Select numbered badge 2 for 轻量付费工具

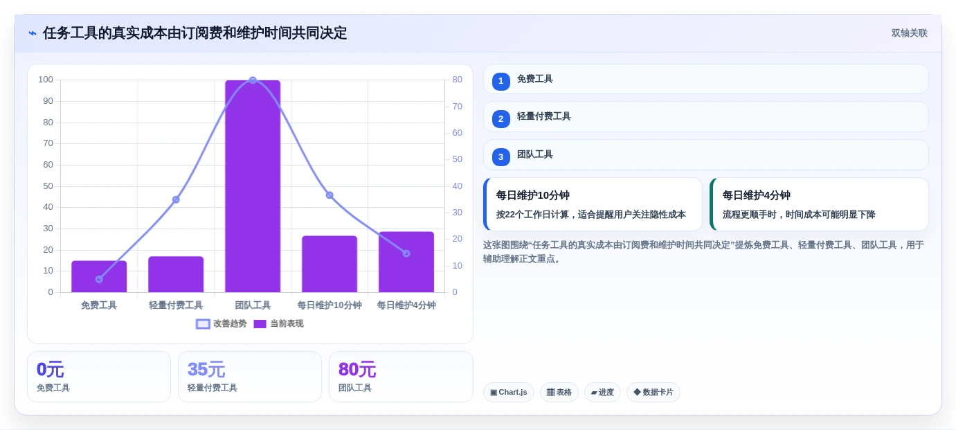point(501,118)
